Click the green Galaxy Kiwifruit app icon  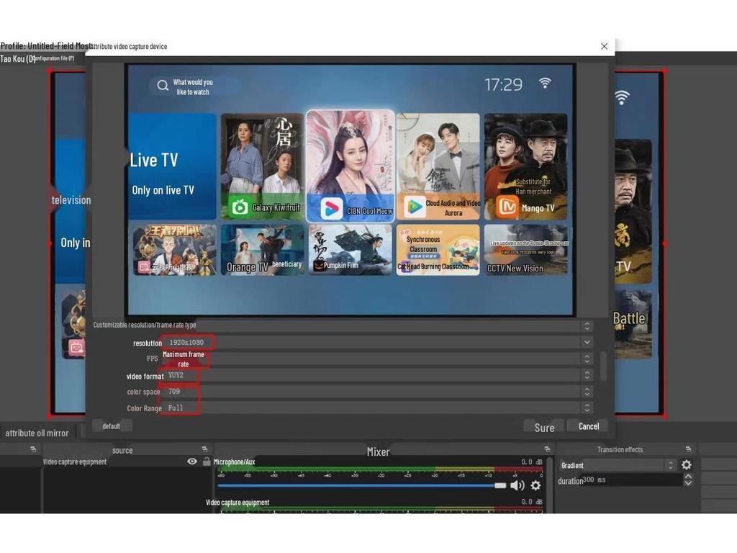tap(240, 207)
